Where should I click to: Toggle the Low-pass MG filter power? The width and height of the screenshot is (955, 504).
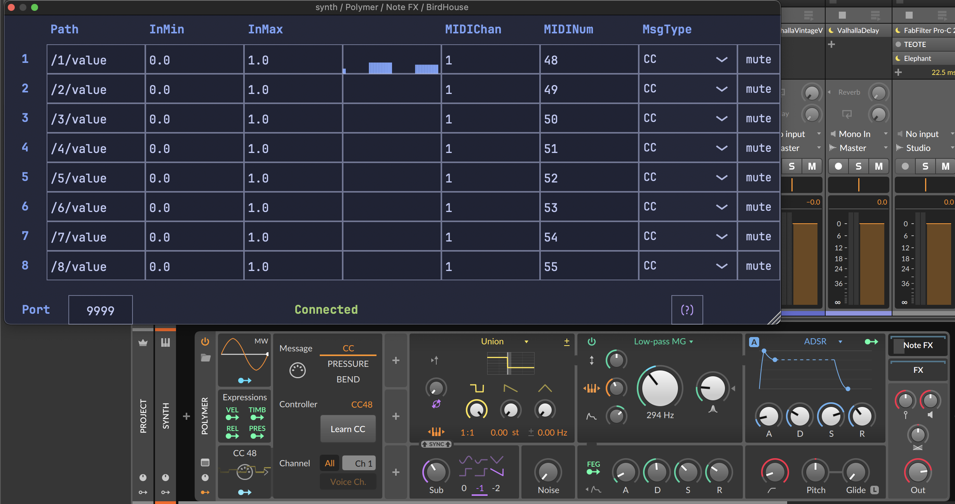click(x=592, y=342)
